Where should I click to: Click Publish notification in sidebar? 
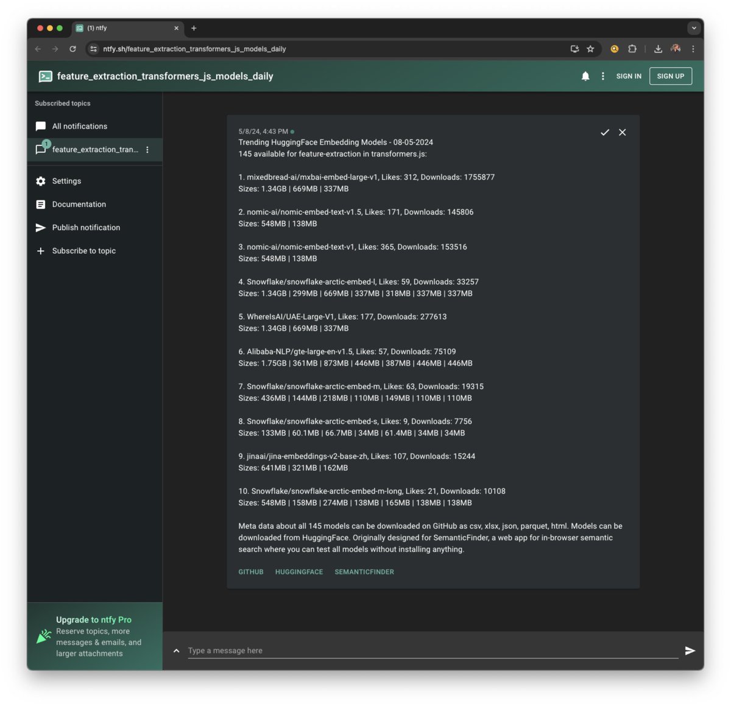click(x=94, y=227)
